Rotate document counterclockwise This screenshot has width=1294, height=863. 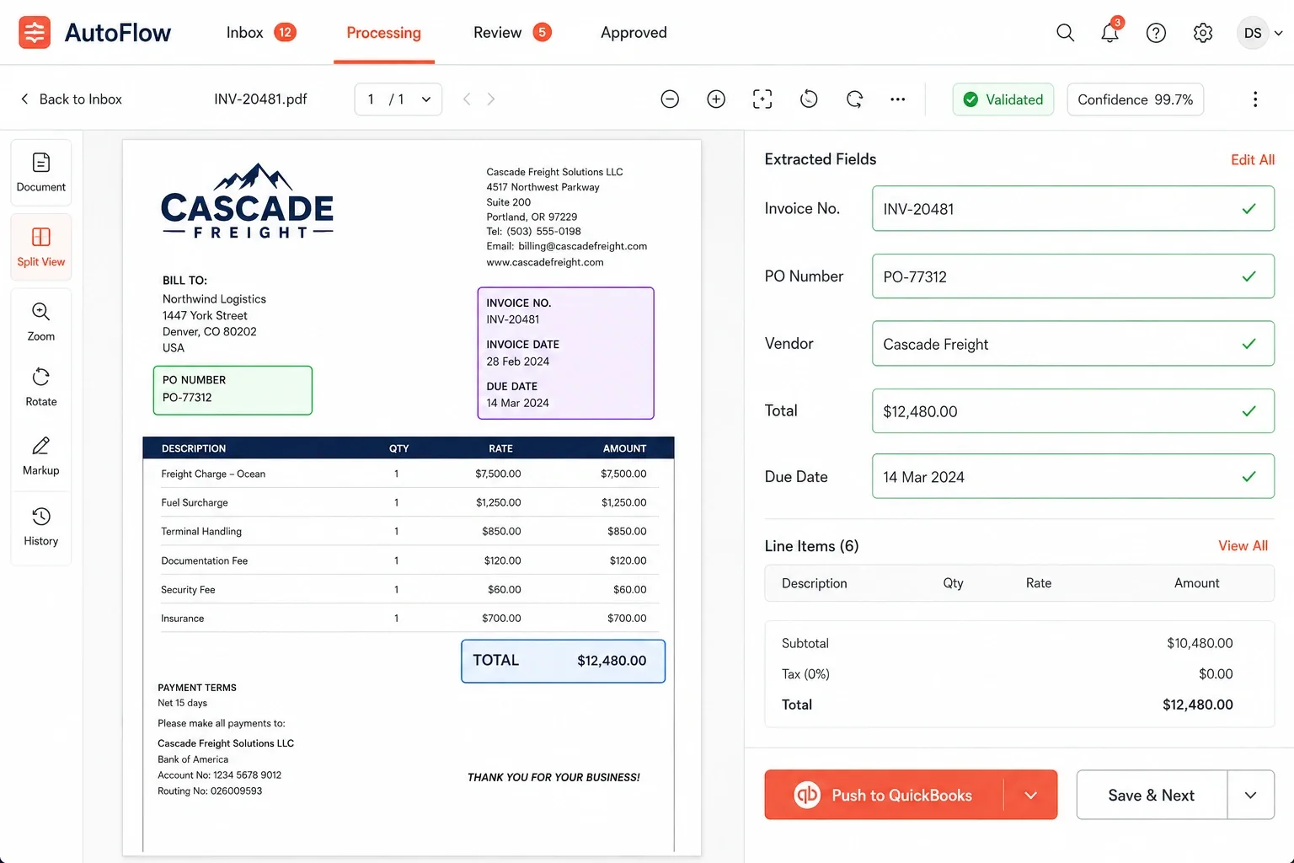809,99
